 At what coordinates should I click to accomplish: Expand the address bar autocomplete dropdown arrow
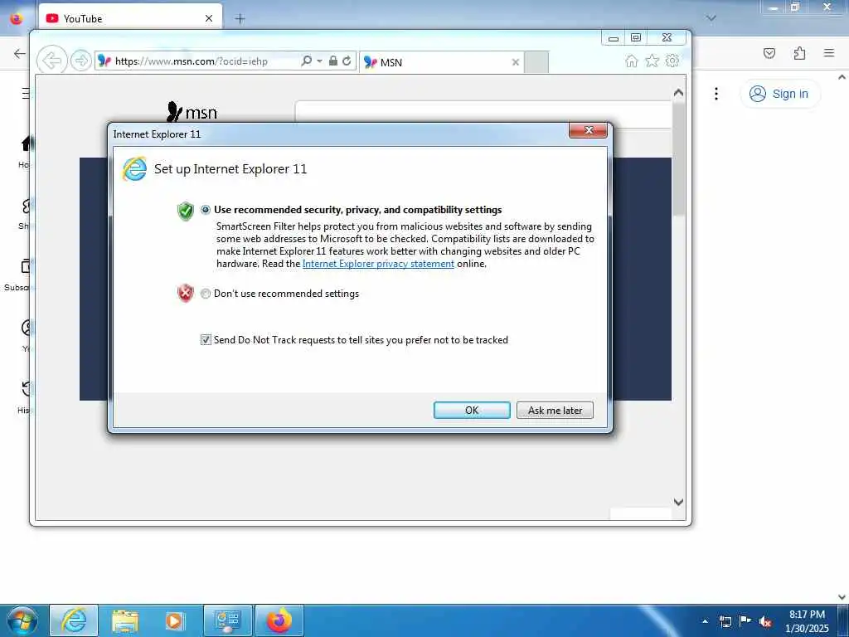(x=319, y=61)
